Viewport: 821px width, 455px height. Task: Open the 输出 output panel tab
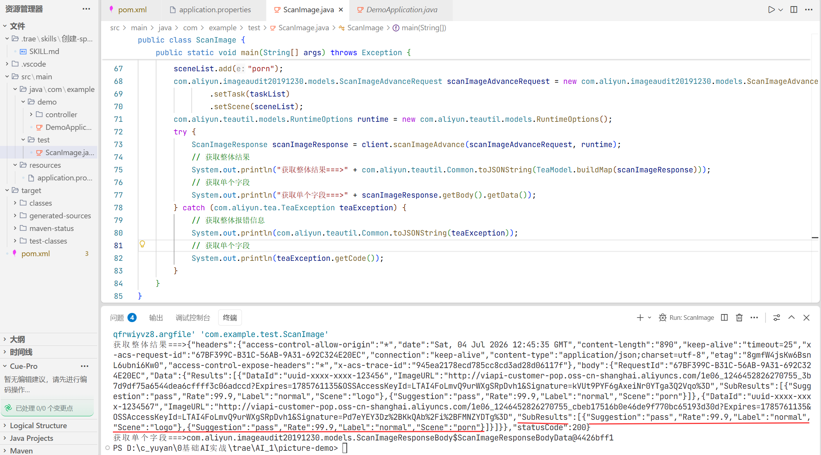click(156, 318)
